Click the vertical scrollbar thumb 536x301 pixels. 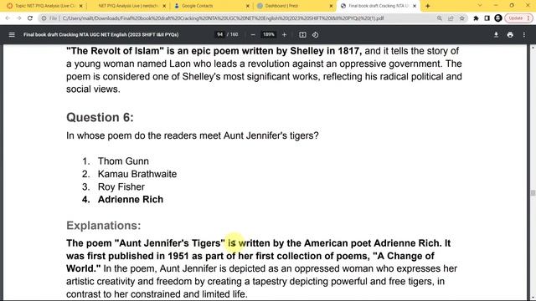tap(533, 193)
